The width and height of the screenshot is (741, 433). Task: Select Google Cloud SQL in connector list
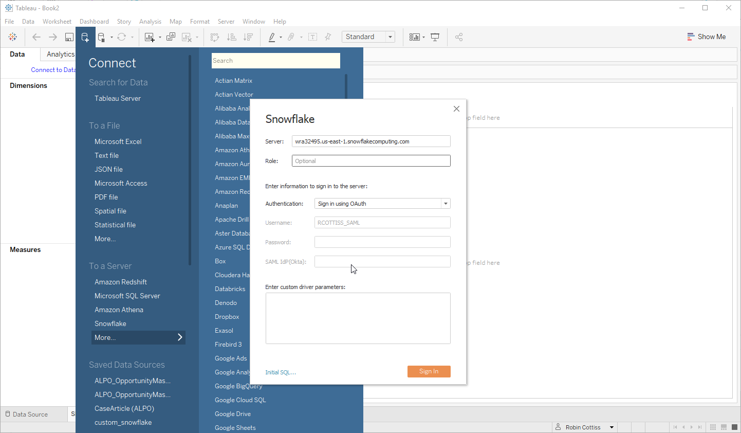(x=240, y=400)
